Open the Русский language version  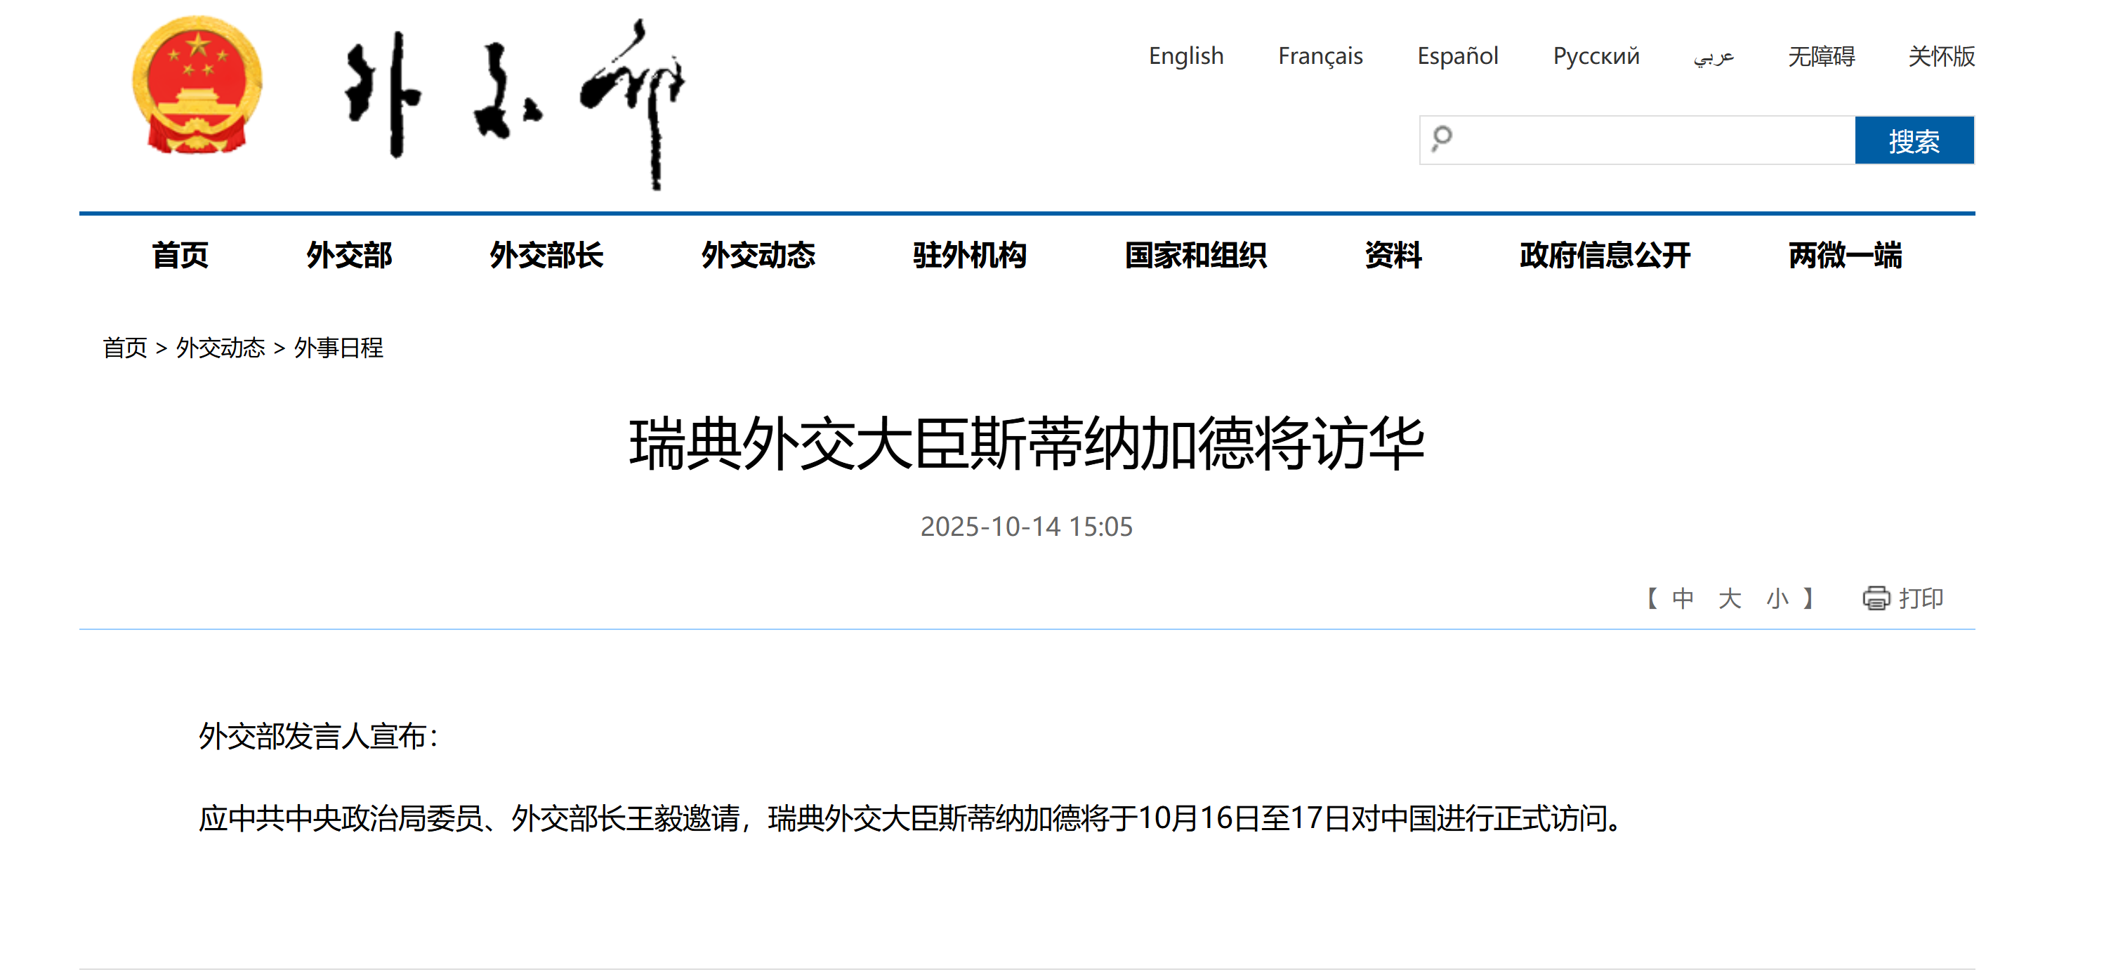click(1596, 55)
